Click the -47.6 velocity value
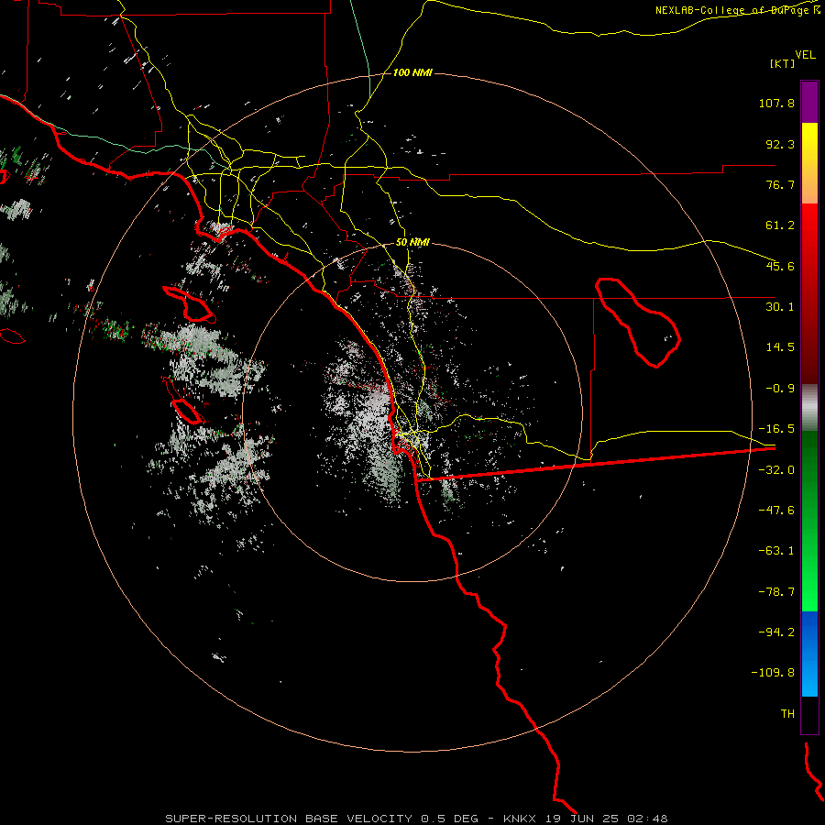This screenshot has width=825, height=825. point(776,511)
